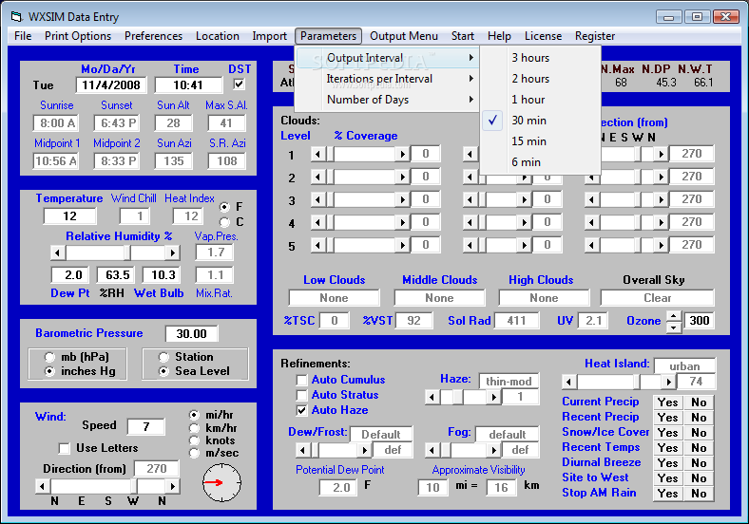Viewport: 749px width, 524px height.
Task: Open the Register menu
Action: point(595,36)
